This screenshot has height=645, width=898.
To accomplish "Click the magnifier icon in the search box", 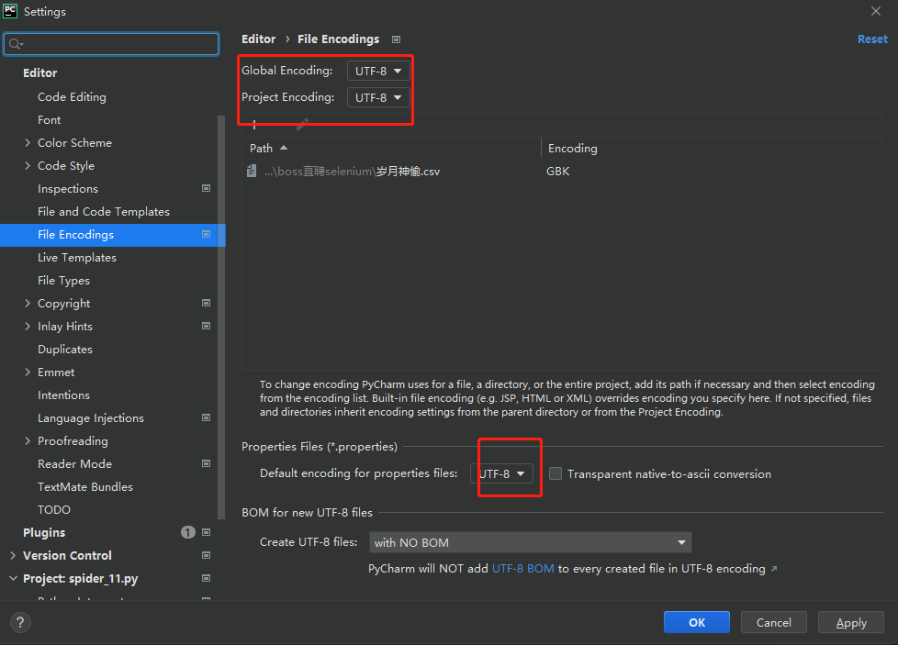I will [x=15, y=43].
